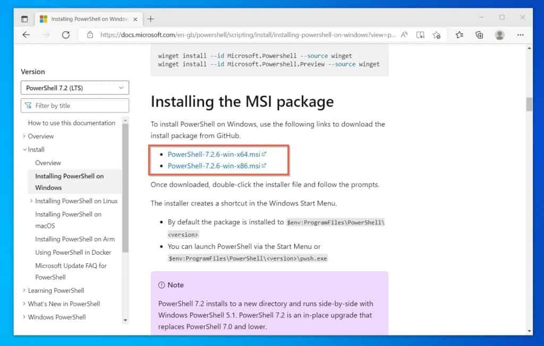The height and width of the screenshot is (346, 544).
Task: Collapse the Install section
Action: click(x=24, y=150)
